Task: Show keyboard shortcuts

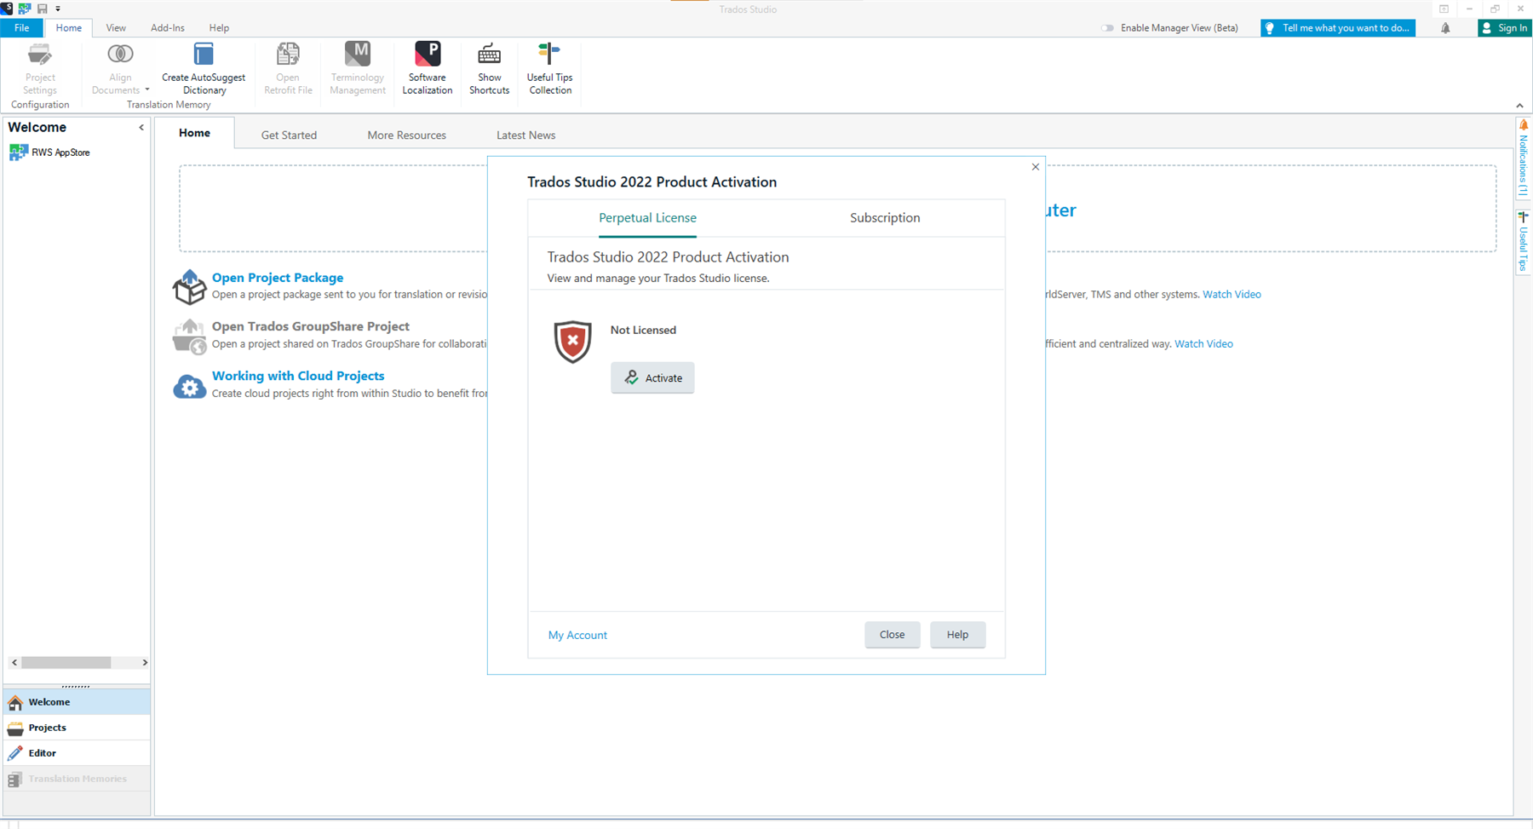Action: pos(489,69)
